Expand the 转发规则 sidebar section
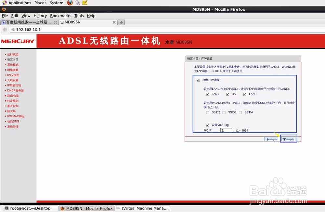325x212 pixels. [x=13, y=101]
